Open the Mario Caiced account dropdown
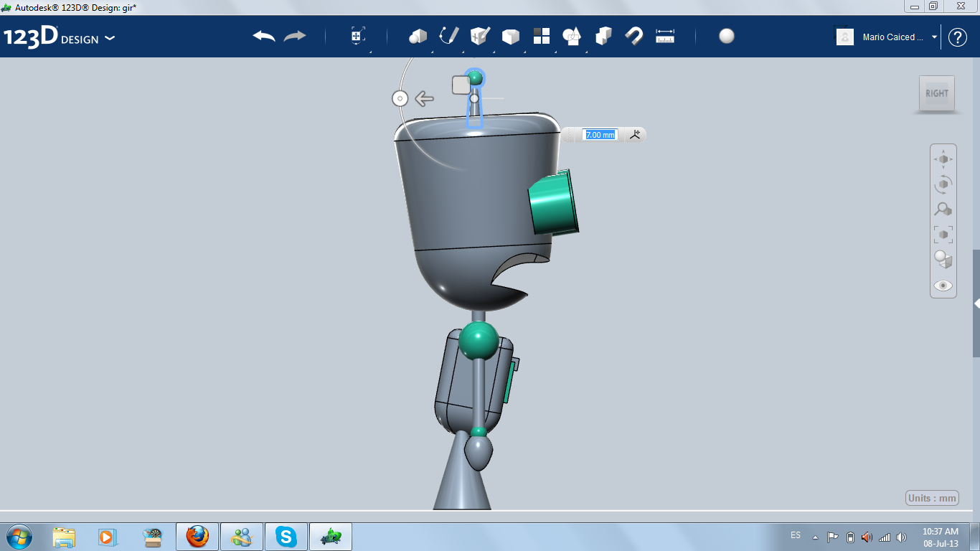 click(900, 37)
